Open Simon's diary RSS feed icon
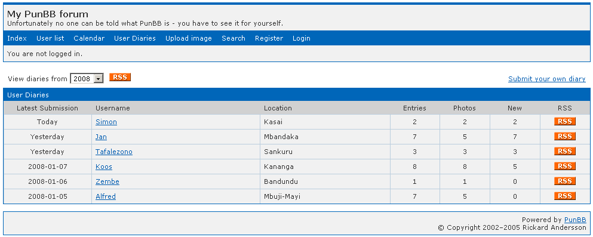 tap(565, 121)
